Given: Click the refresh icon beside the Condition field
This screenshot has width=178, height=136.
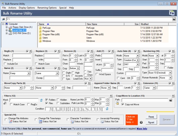Looking at the screenshot, I should click(107, 109).
